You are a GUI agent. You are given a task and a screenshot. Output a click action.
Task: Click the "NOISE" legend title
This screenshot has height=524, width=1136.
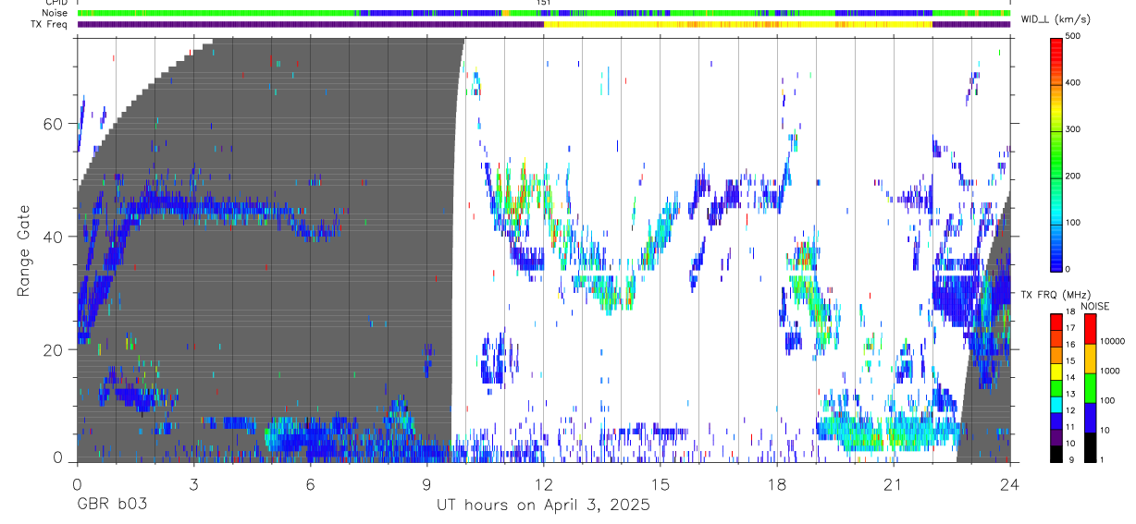point(1095,306)
